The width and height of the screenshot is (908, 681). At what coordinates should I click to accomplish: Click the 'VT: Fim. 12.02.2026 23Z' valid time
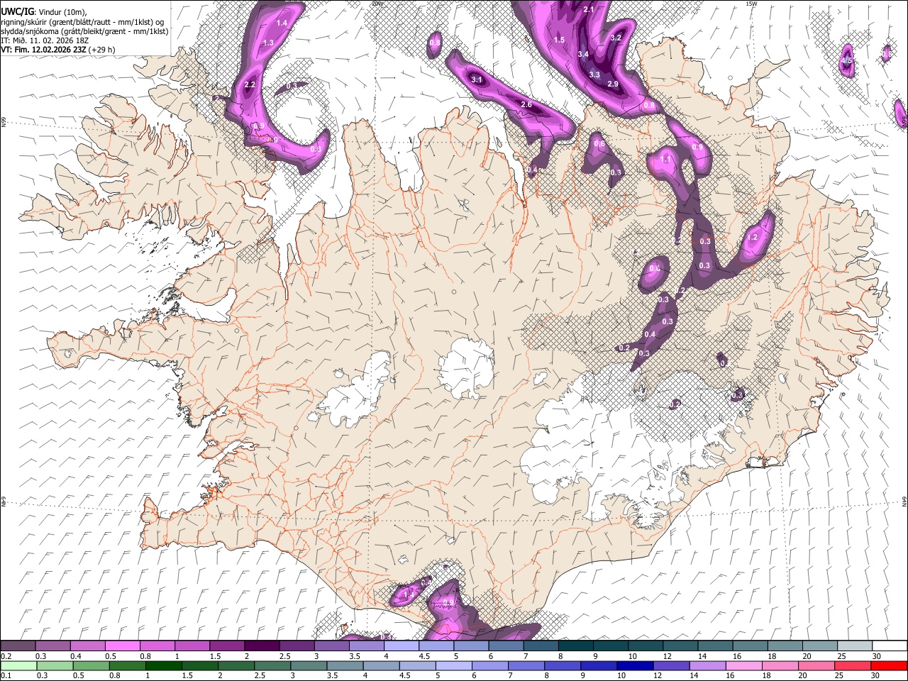[44, 50]
